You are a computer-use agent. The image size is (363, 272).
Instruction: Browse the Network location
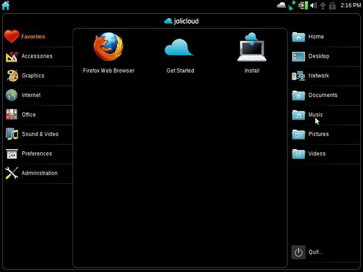click(x=325, y=75)
